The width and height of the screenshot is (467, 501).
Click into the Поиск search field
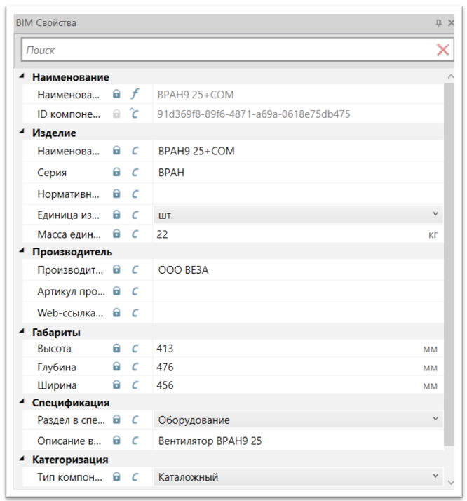224,50
